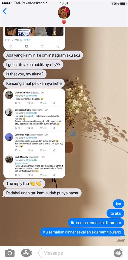Open the tweet replies screenshot image
Viewport: 128px width, 260px height.
click(x=34, y=133)
